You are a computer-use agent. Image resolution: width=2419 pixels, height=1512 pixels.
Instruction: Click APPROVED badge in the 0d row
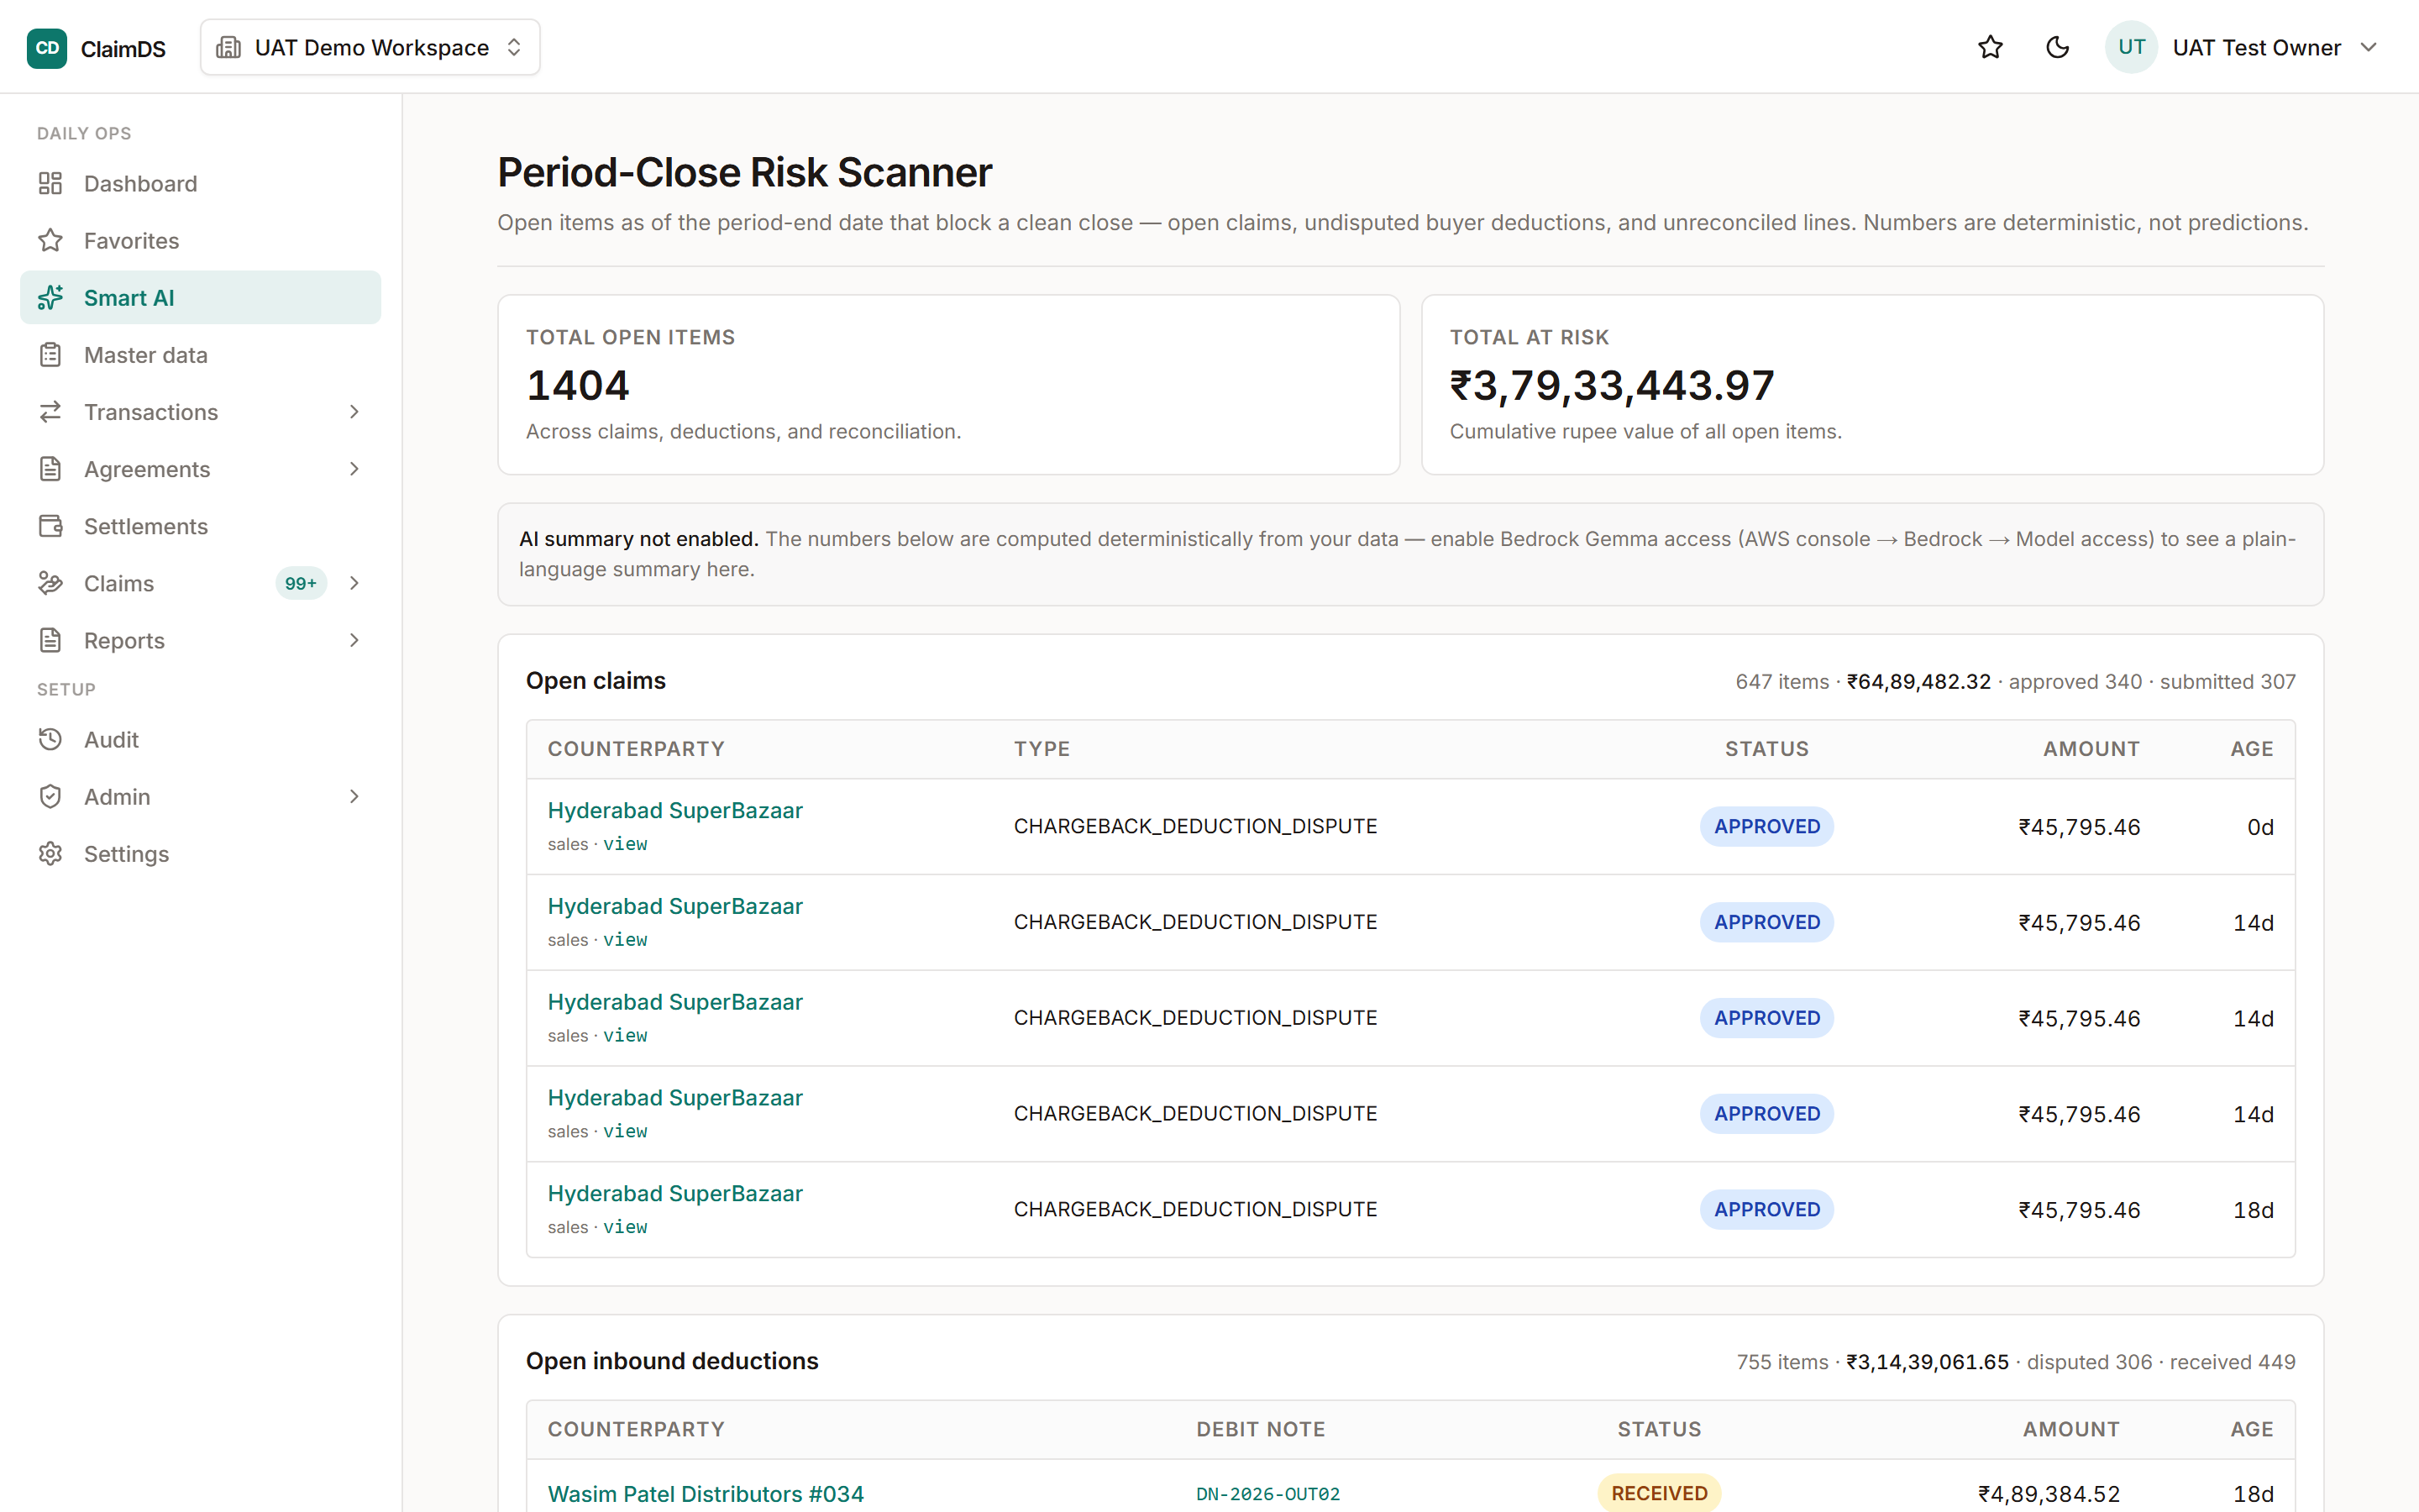pos(1766,826)
